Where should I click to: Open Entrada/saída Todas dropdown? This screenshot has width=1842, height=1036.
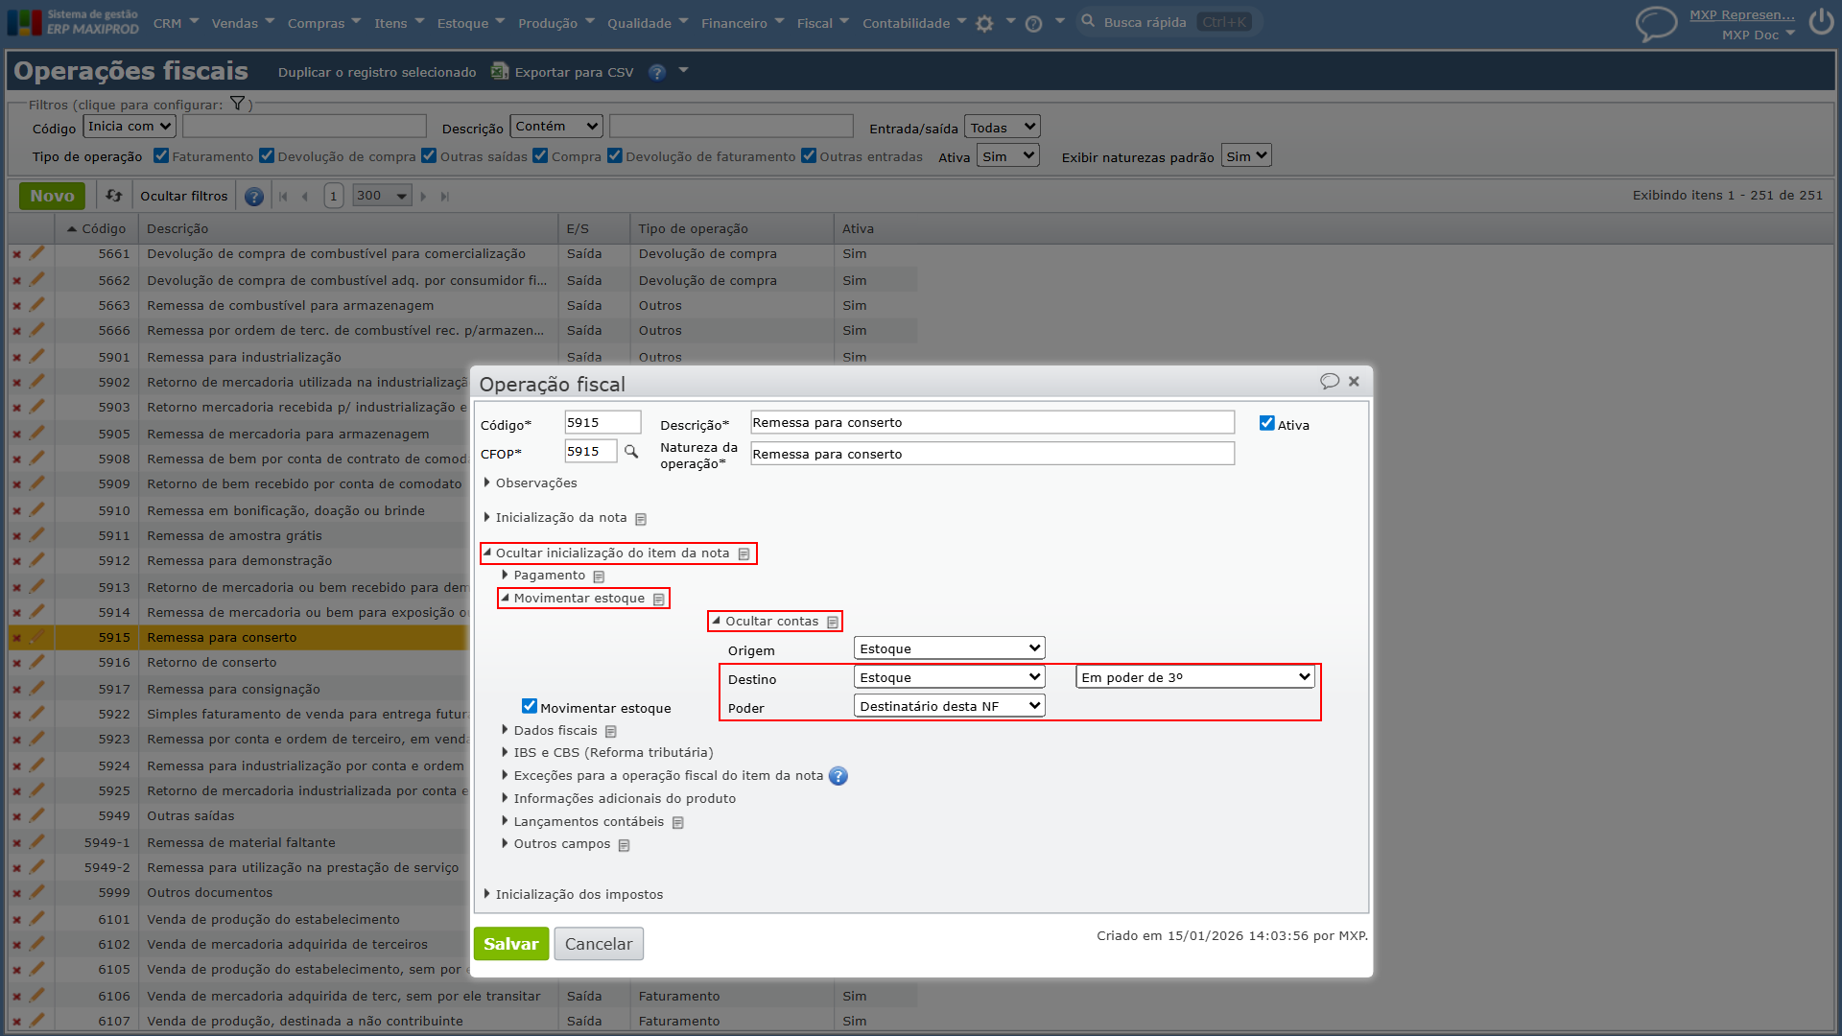[x=1002, y=127]
